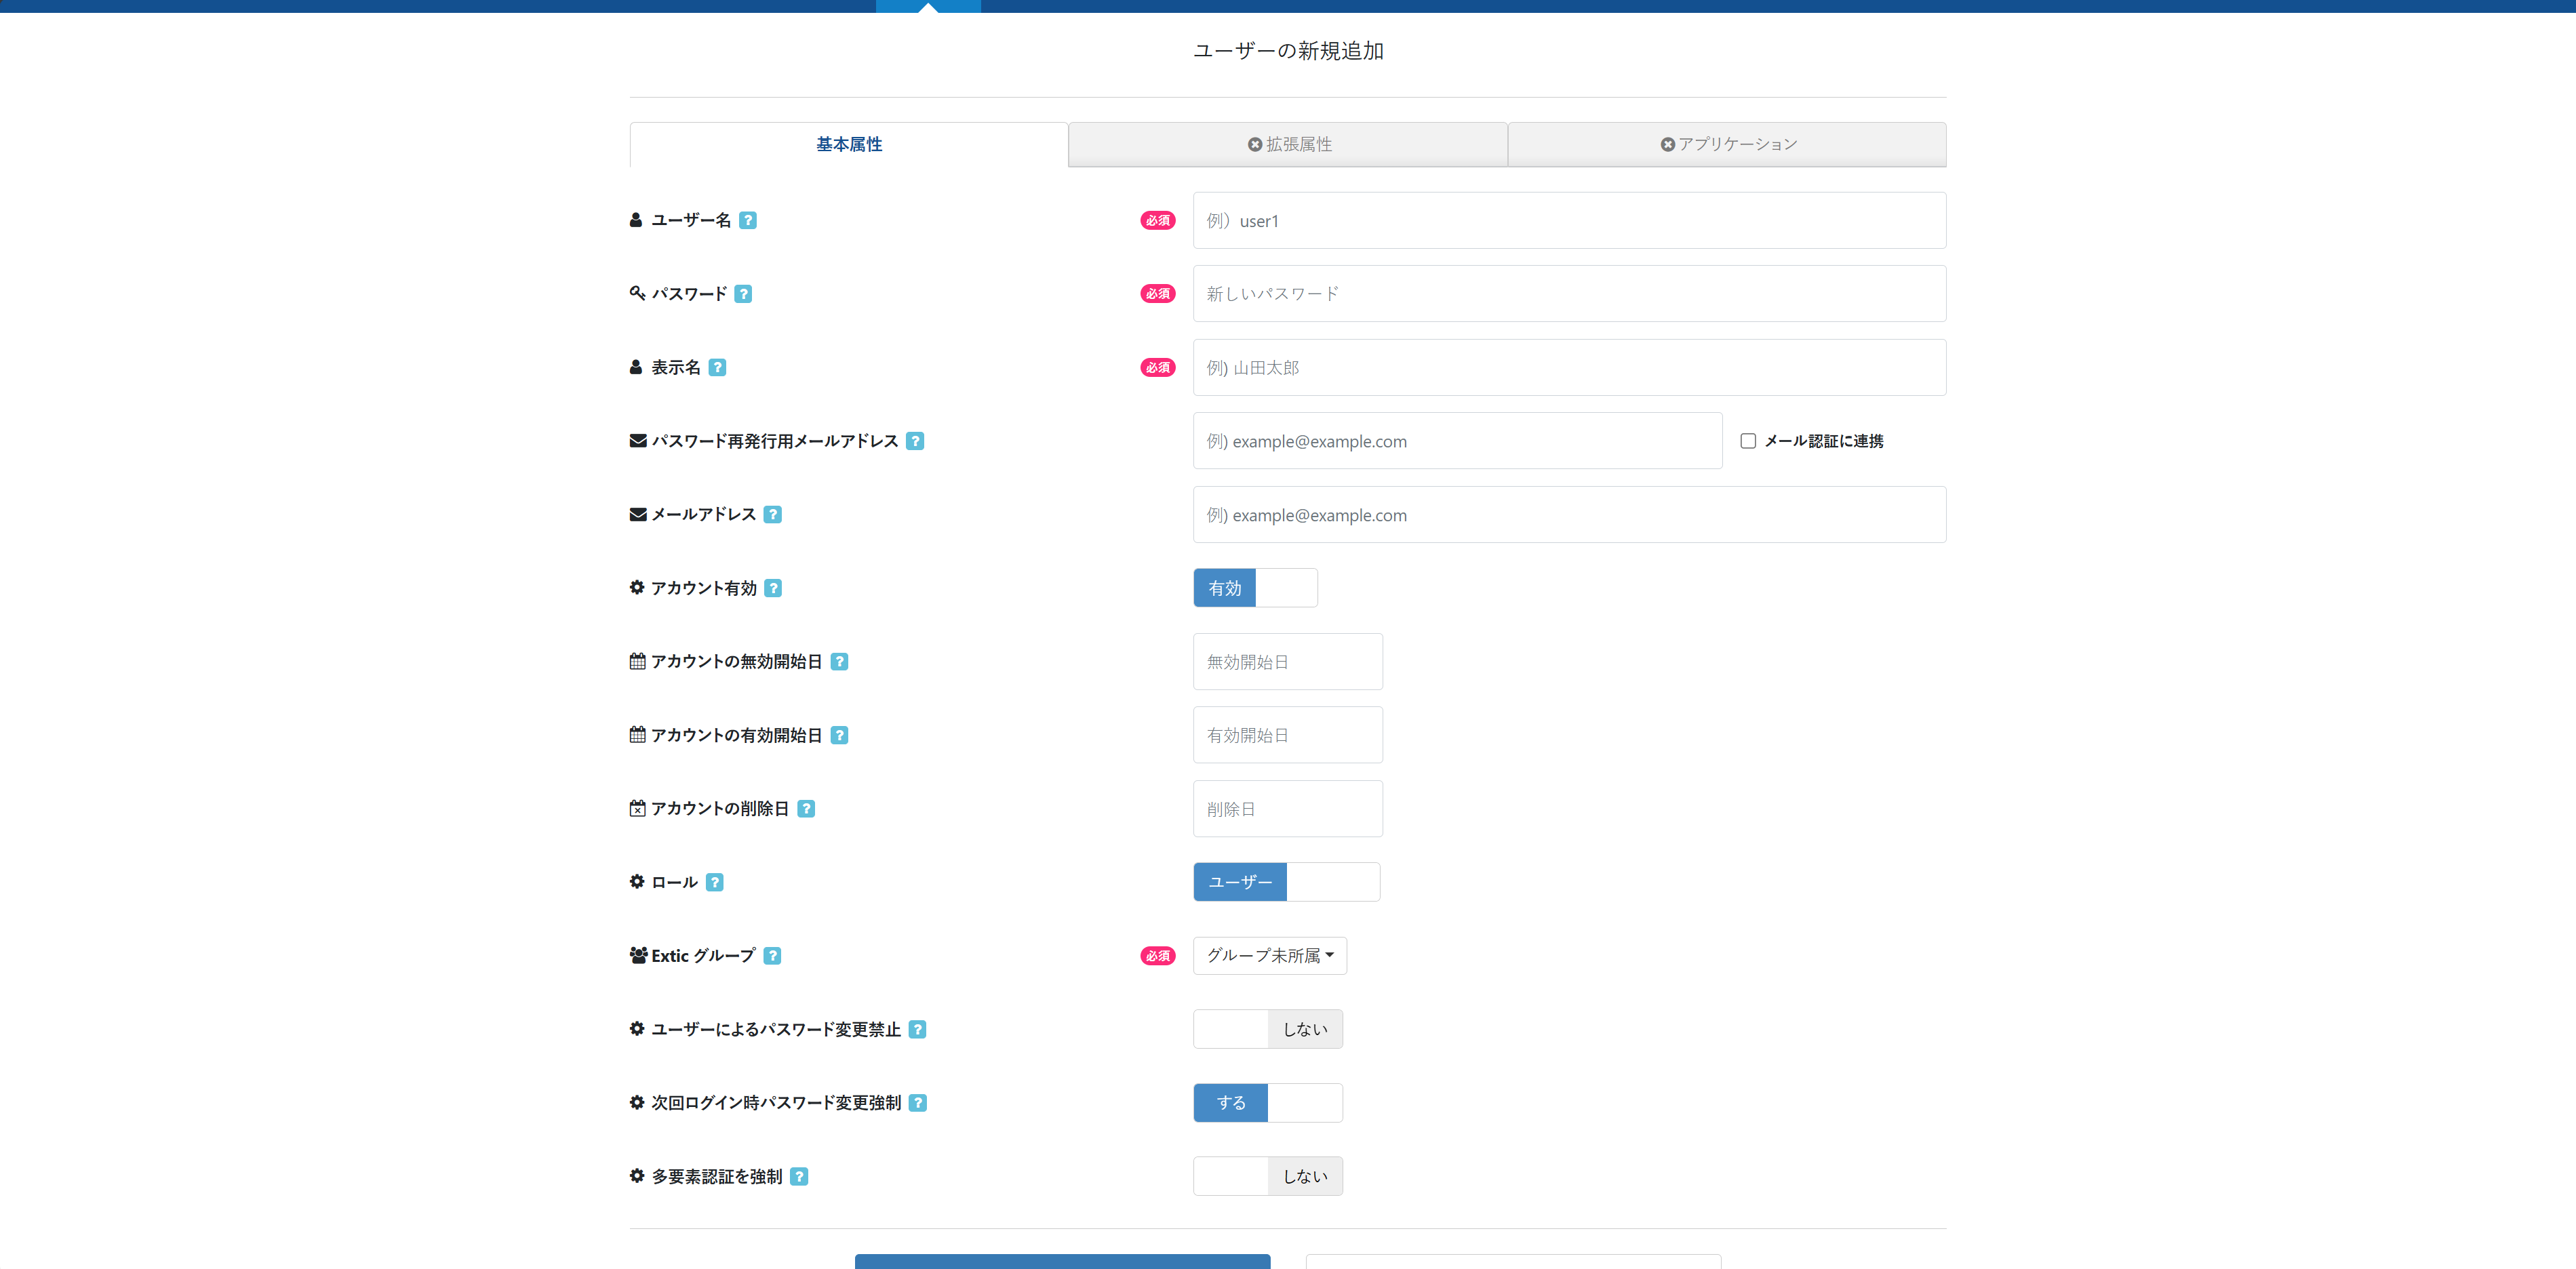2576x1269 pixels.
Task: Open help for Extic グループ
Action: click(x=772, y=956)
